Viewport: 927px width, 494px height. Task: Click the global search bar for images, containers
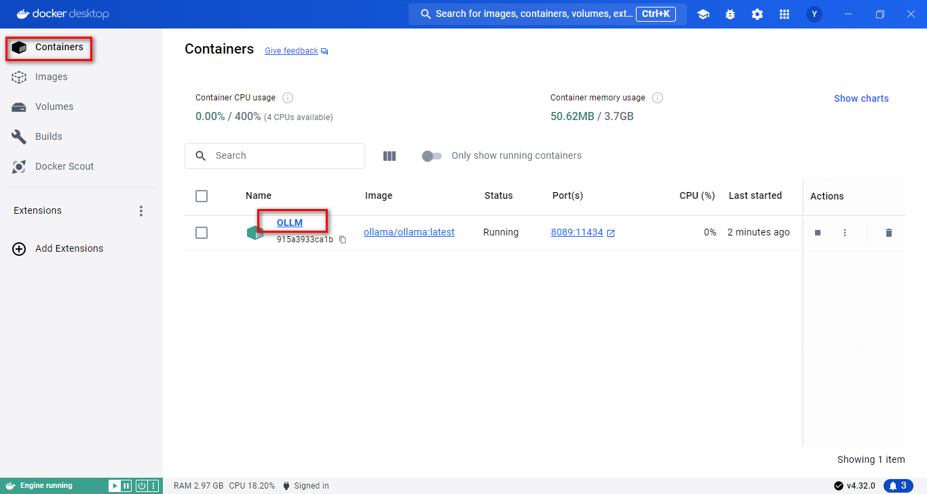[548, 14]
